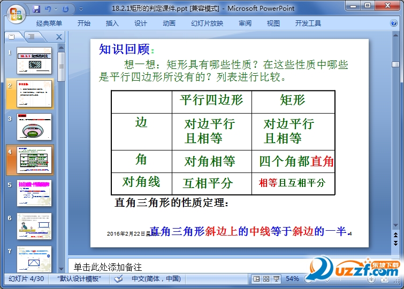Switch to the 开始 ribbon tab
The image size is (404, 289).
[x=84, y=24]
